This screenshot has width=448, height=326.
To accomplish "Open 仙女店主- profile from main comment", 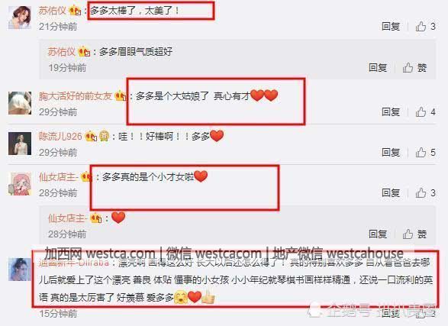I will pos(58,177).
